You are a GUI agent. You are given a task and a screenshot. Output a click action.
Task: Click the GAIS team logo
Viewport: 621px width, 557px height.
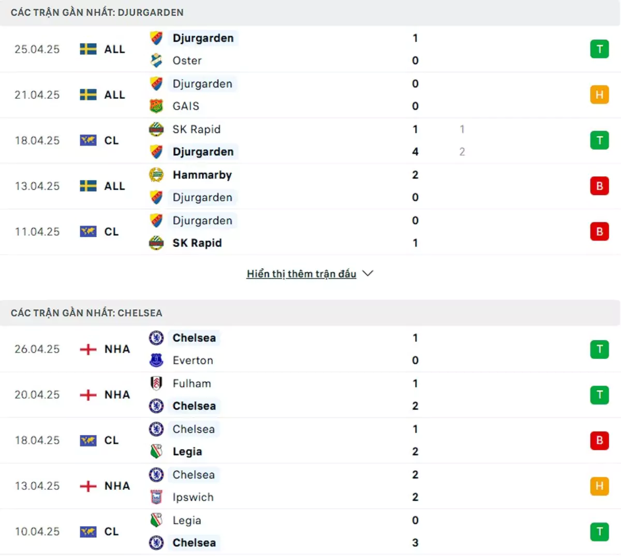[x=156, y=106]
